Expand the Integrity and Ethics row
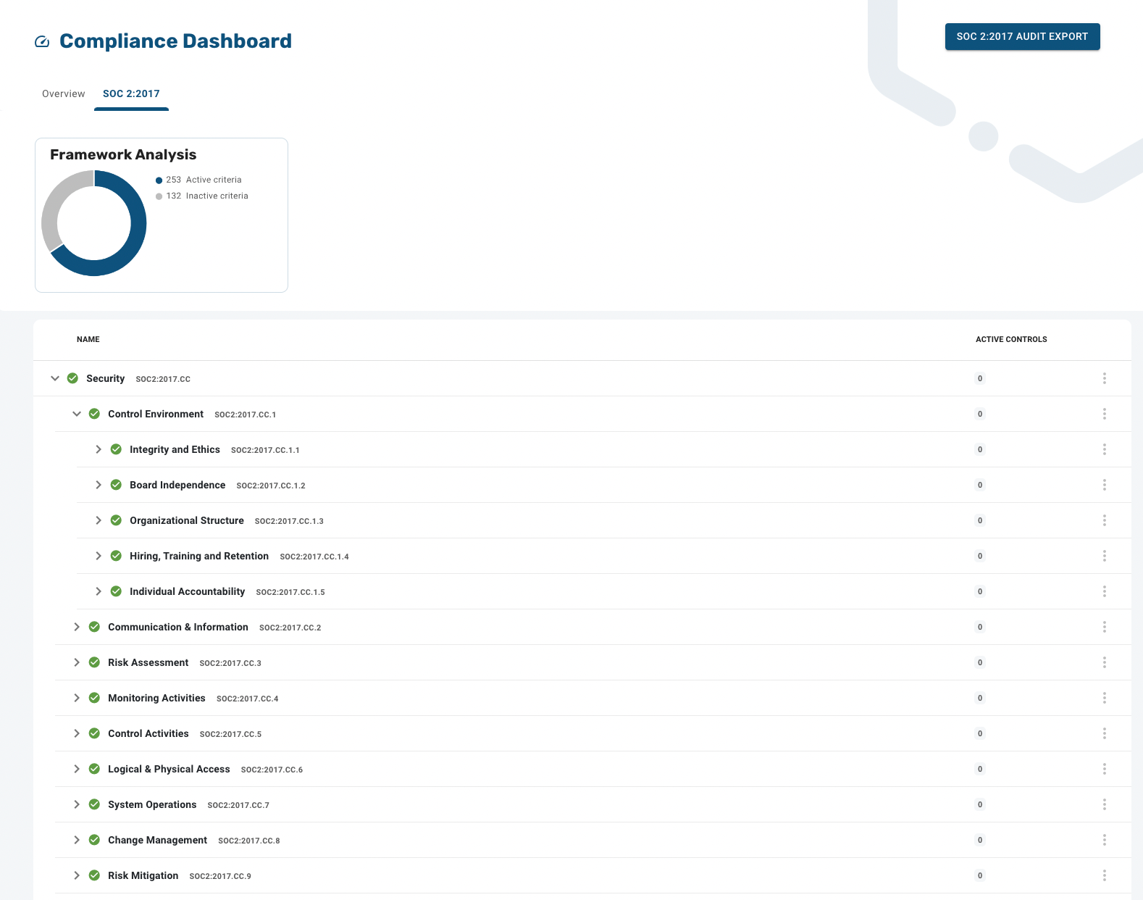The image size is (1143, 900). point(99,449)
